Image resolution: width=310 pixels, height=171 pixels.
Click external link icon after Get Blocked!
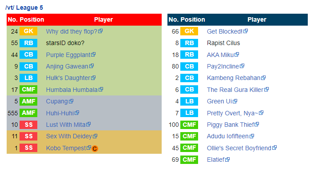[x=246, y=31]
